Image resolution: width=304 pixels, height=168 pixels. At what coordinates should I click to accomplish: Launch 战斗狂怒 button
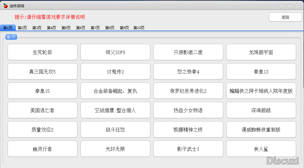(x=115, y=129)
